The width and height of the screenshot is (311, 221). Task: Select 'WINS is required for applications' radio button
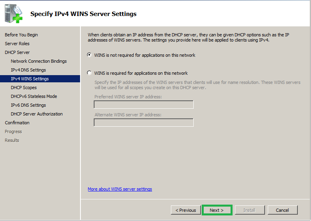[x=89, y=73]
